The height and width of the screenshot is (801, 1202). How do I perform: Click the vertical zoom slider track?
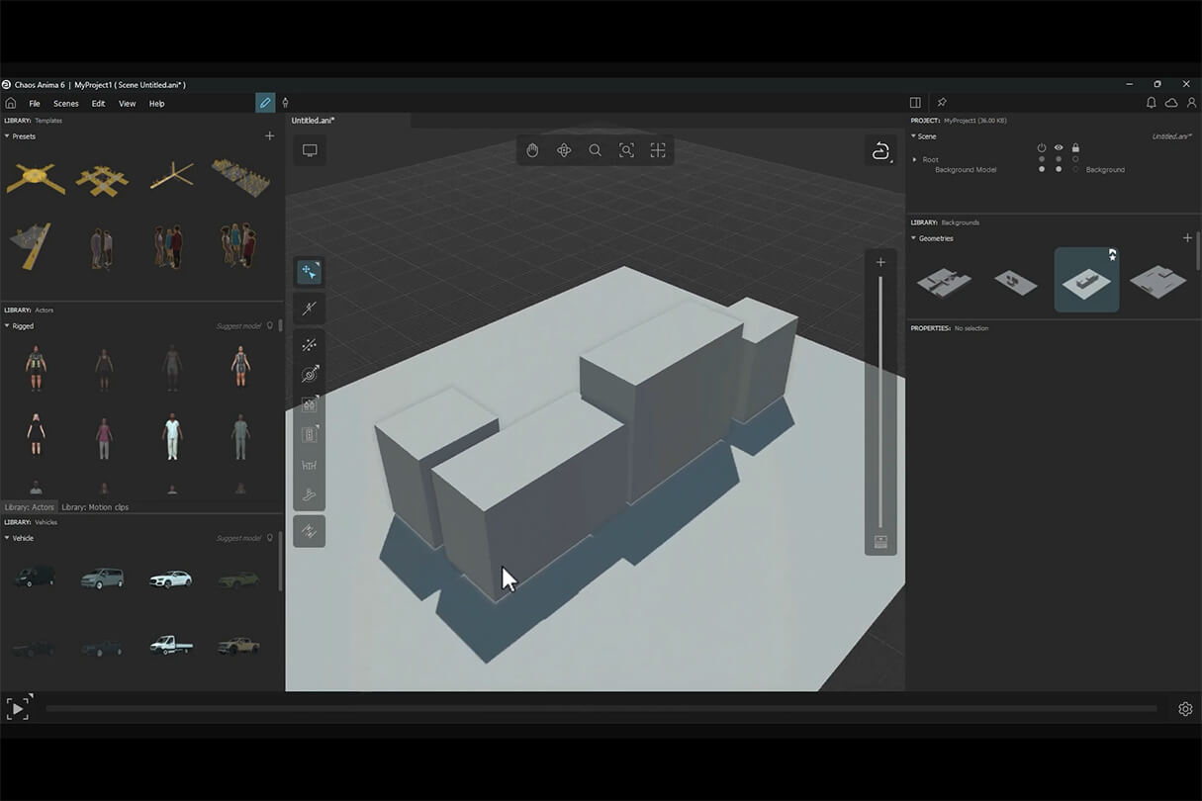point(880,396)
